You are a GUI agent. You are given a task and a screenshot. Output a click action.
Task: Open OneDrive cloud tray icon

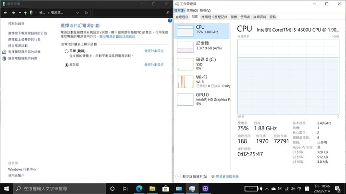[273, 189]
